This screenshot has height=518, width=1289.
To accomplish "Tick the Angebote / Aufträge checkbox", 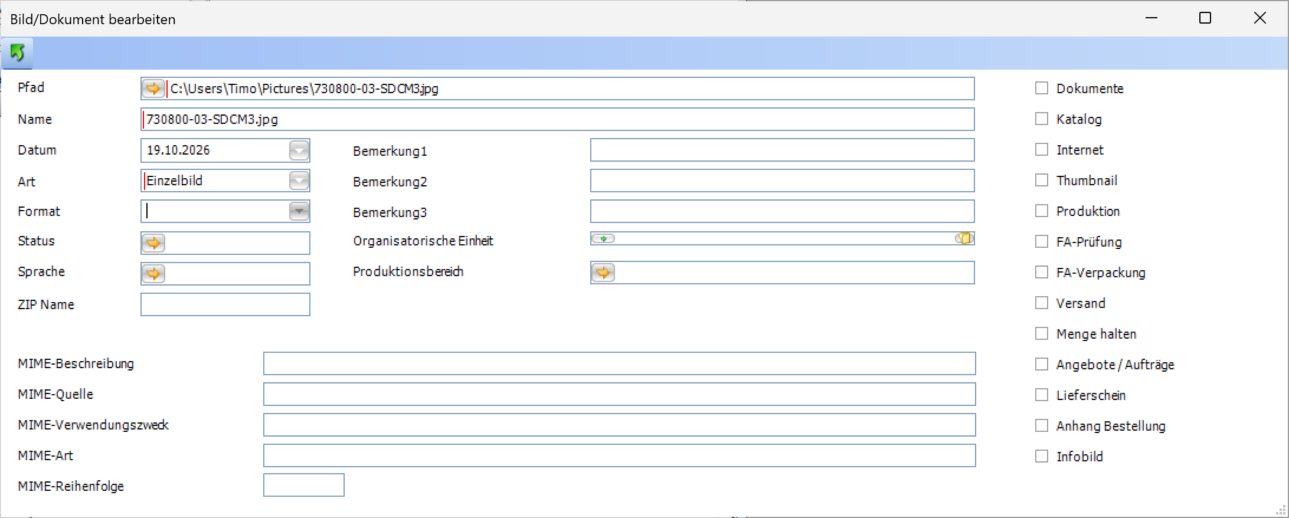I will click(1042, 364).
